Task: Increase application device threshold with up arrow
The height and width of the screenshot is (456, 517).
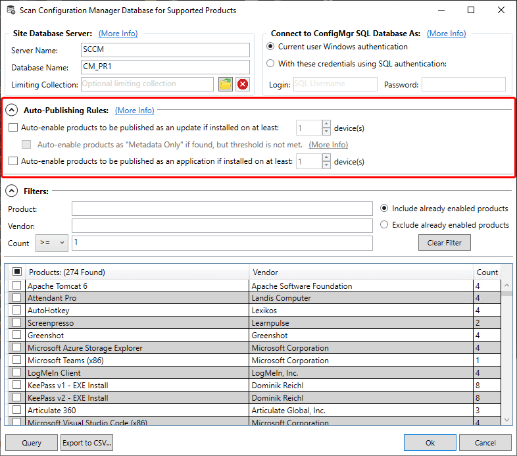Action: (x=326, y=158)
